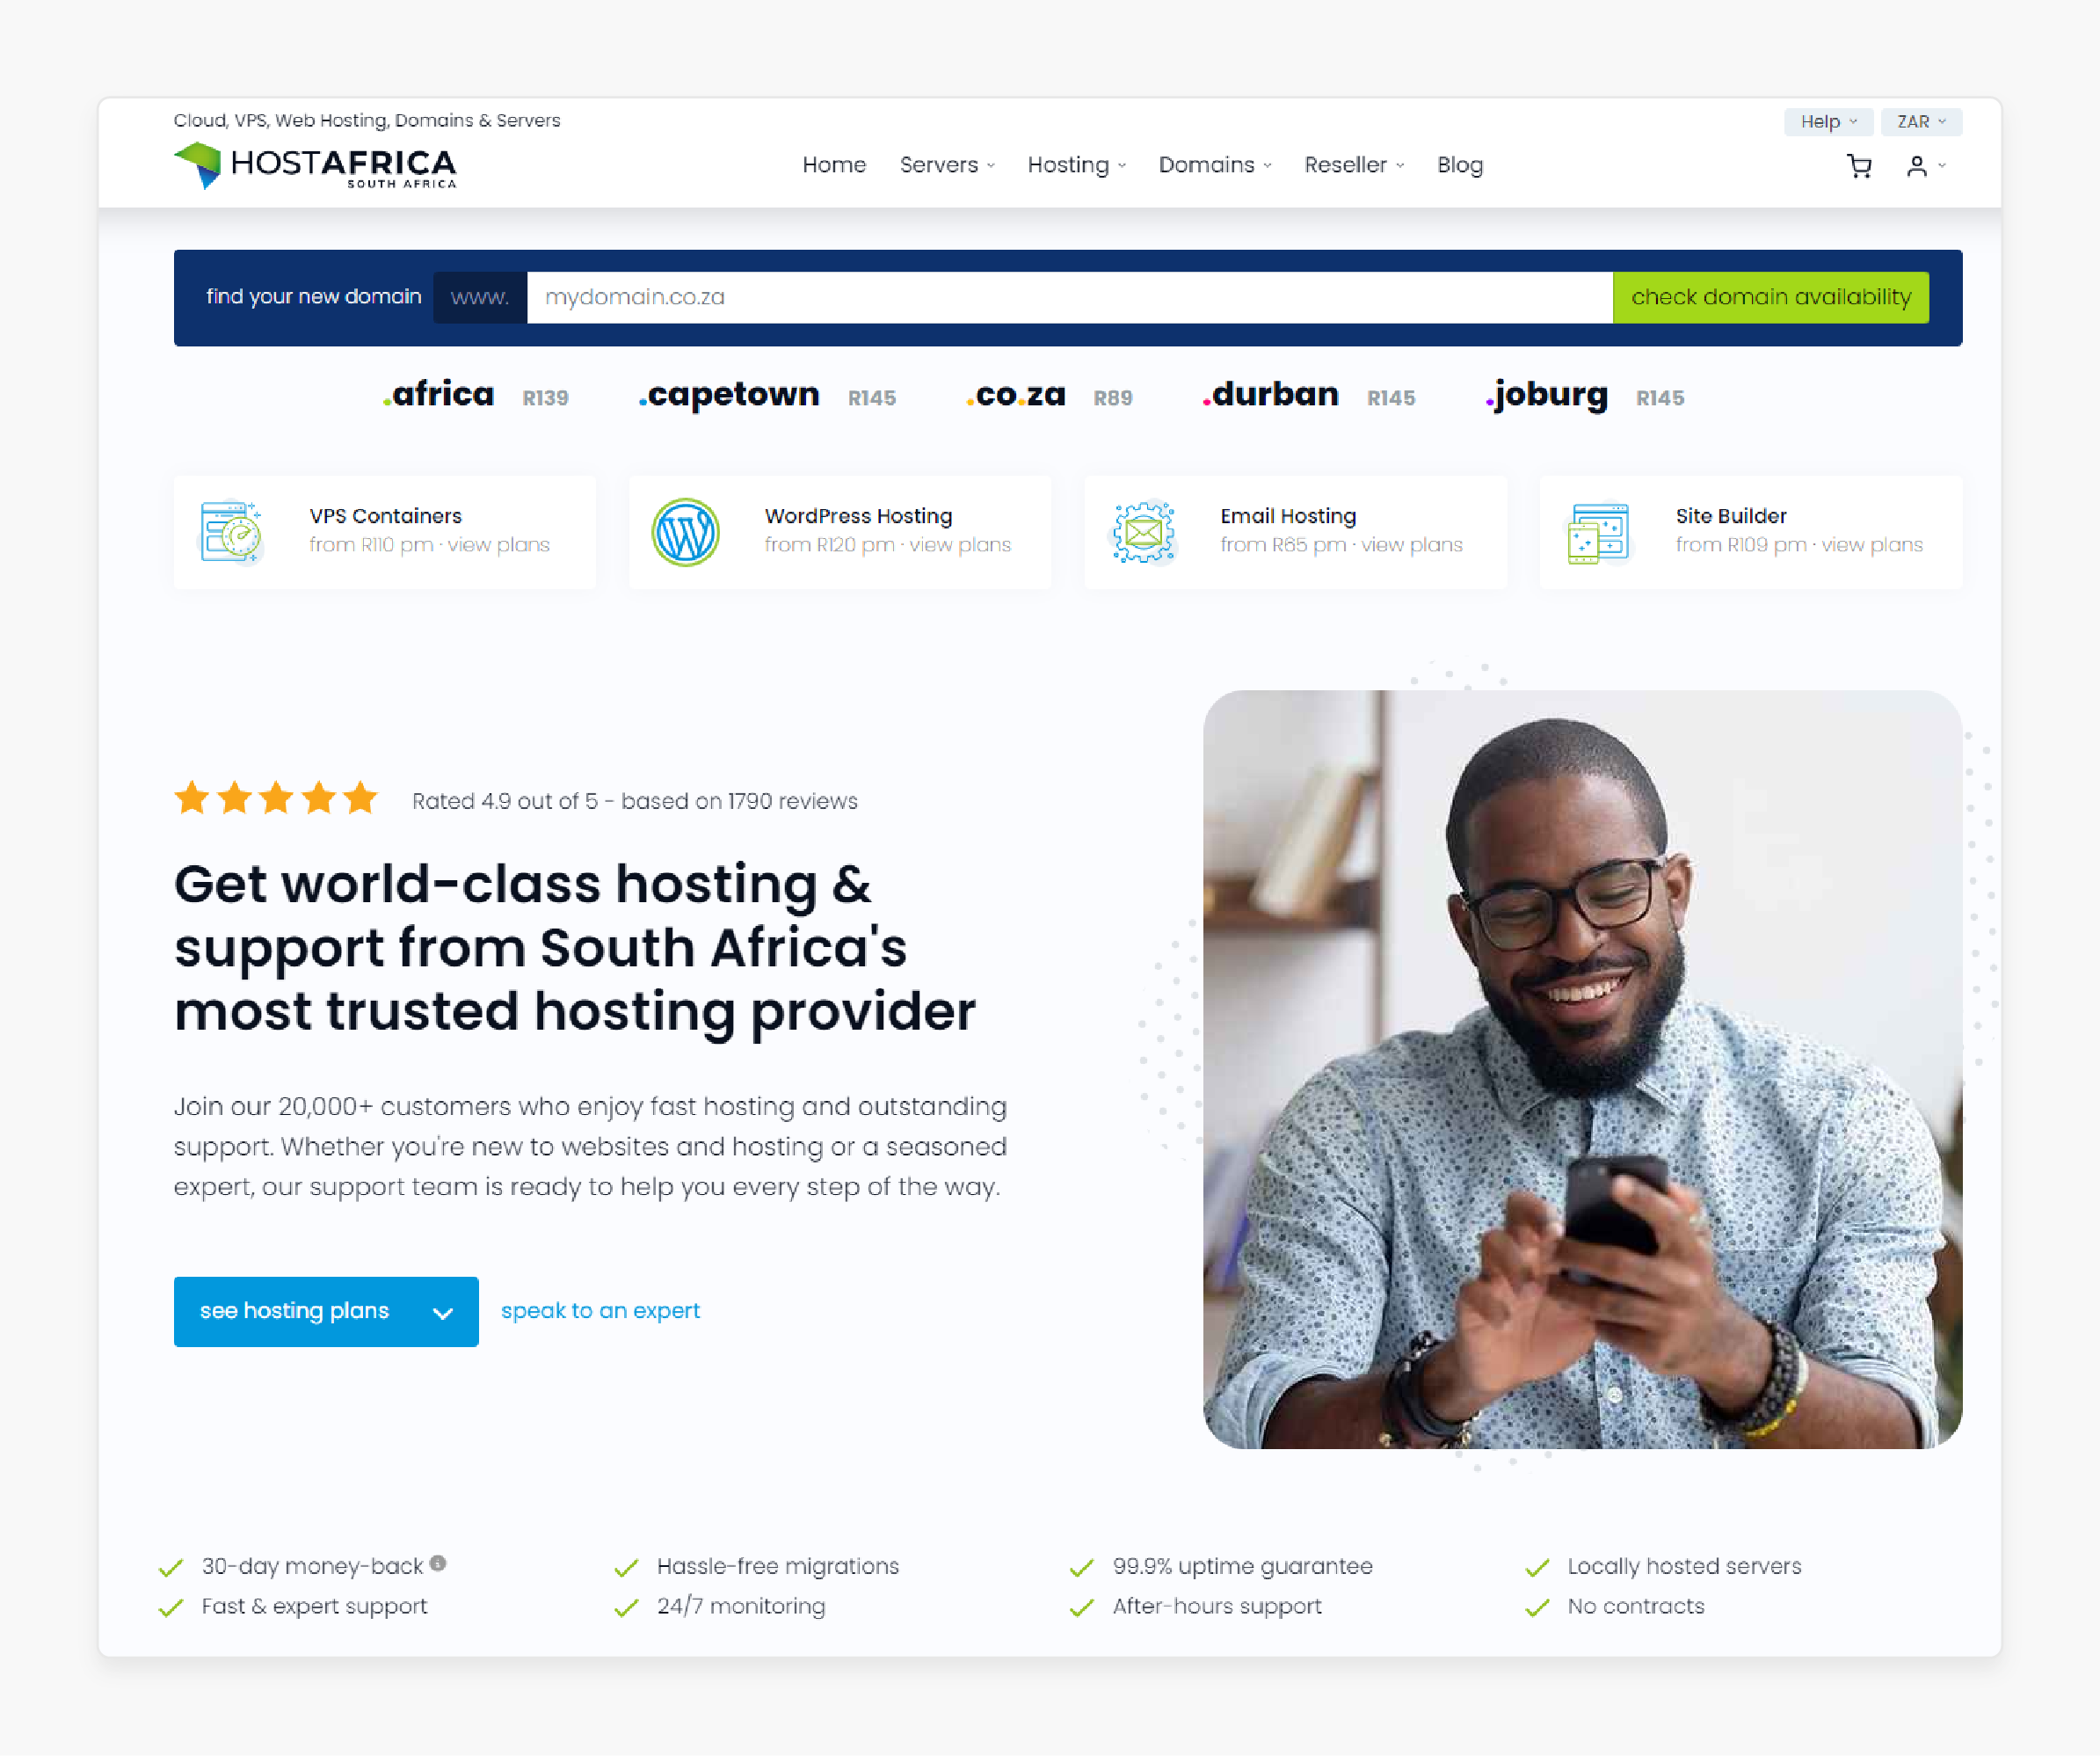Click the Help dropdown icon

click(x=1854, y=122)
